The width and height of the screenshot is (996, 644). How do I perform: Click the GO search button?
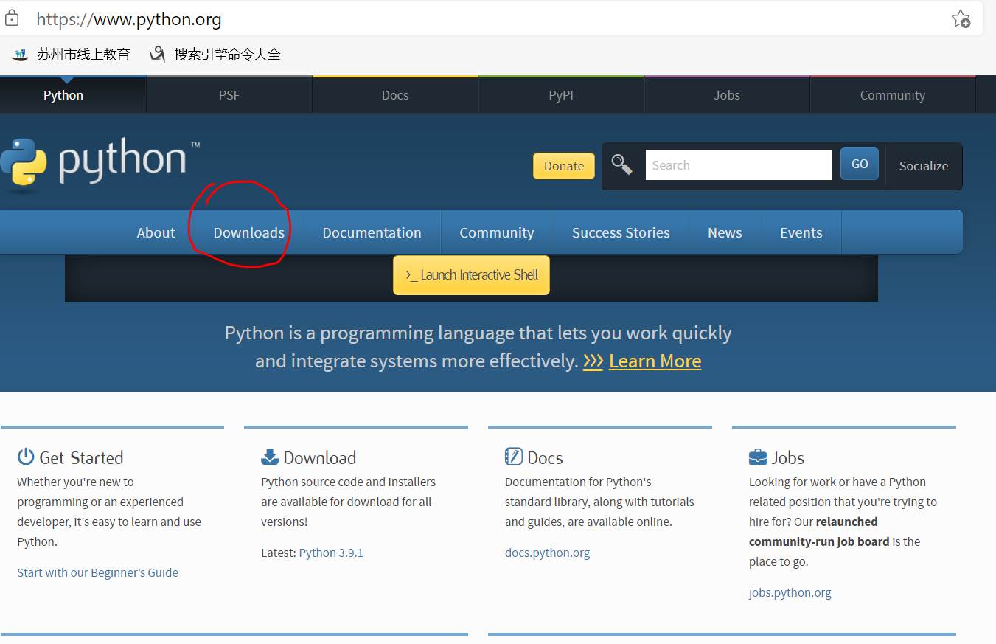coord(860,164)
